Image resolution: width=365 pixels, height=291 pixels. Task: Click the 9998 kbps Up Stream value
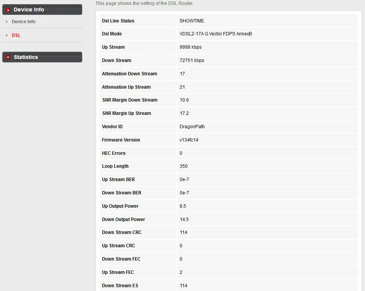pyautogui.click(x=190, y=47)
